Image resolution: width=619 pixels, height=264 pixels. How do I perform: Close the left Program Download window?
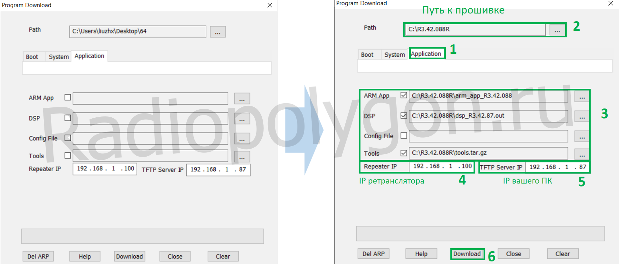pos(270,5)
